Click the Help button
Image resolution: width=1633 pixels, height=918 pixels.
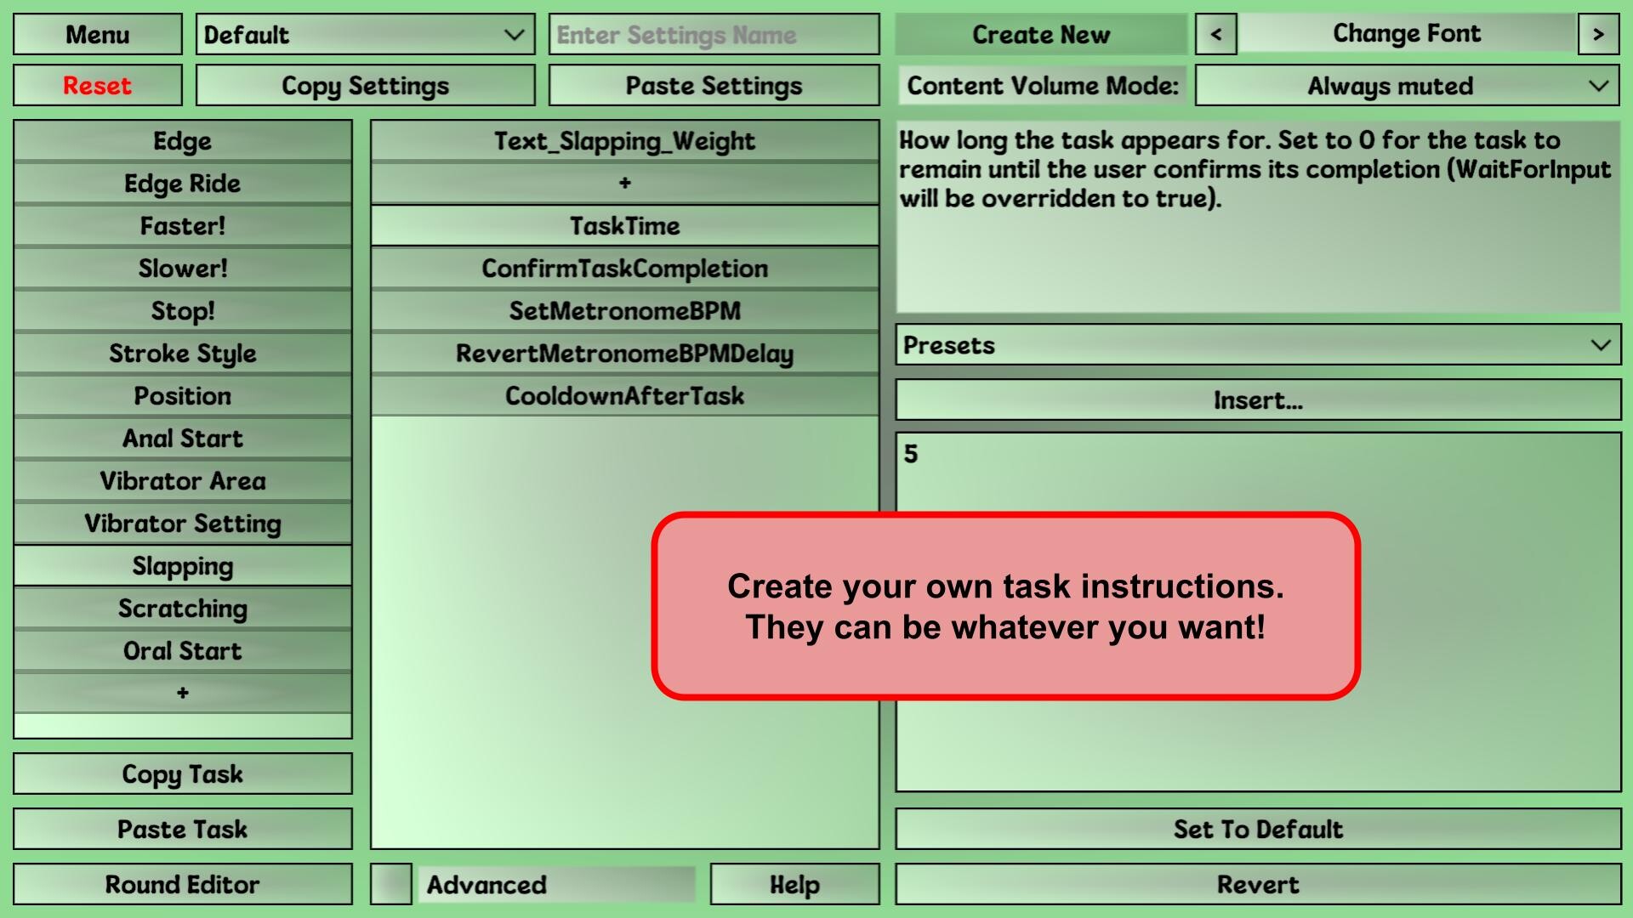(794, 884)
